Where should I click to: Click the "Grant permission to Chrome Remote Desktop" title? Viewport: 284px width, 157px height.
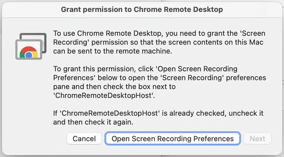tap(142, 10)
